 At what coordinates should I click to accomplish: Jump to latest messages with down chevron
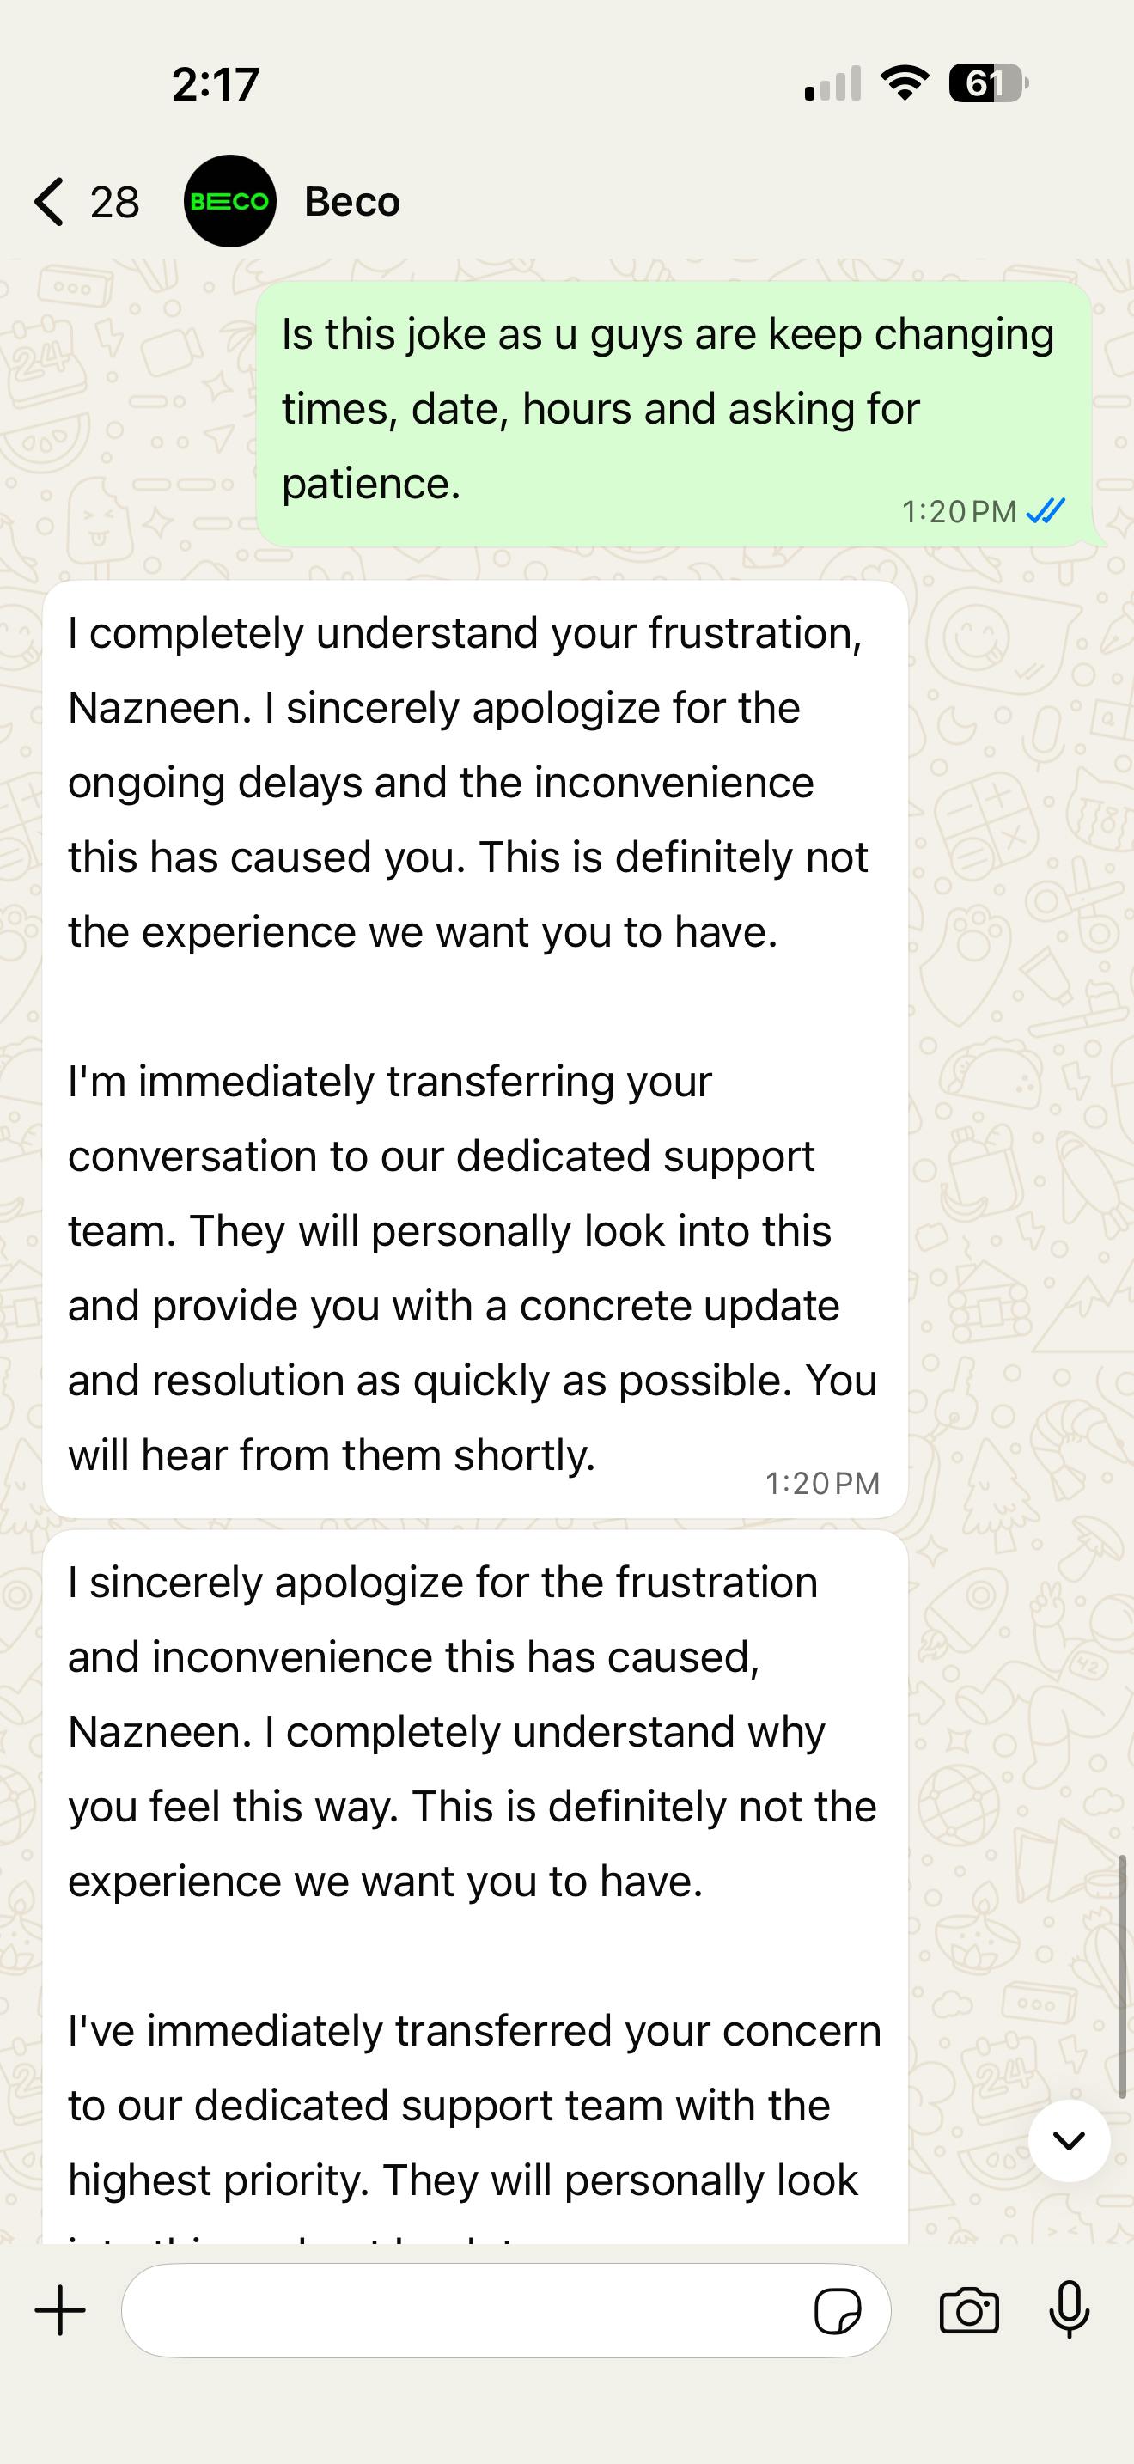[x=1068, y=2141]
